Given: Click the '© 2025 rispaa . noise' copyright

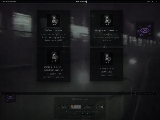Looking at the screenshot, I should pos(80,99).
